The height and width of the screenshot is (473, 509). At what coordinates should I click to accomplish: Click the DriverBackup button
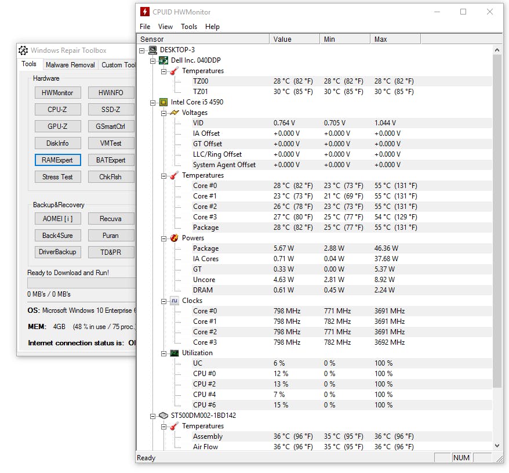point(57,252)
